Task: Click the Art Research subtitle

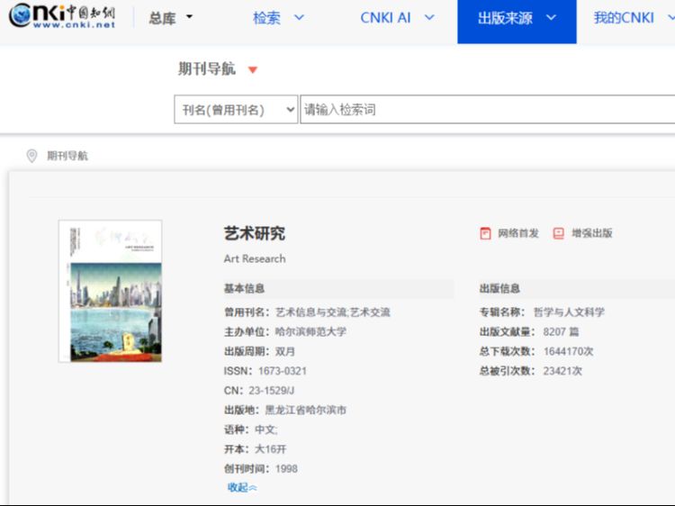Action: click(x=255, y=258)
